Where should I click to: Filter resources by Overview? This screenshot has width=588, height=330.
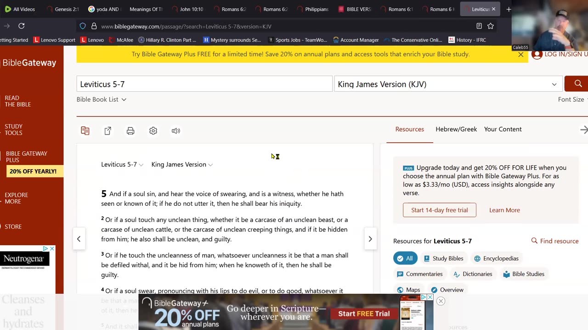tap(447, 290)
